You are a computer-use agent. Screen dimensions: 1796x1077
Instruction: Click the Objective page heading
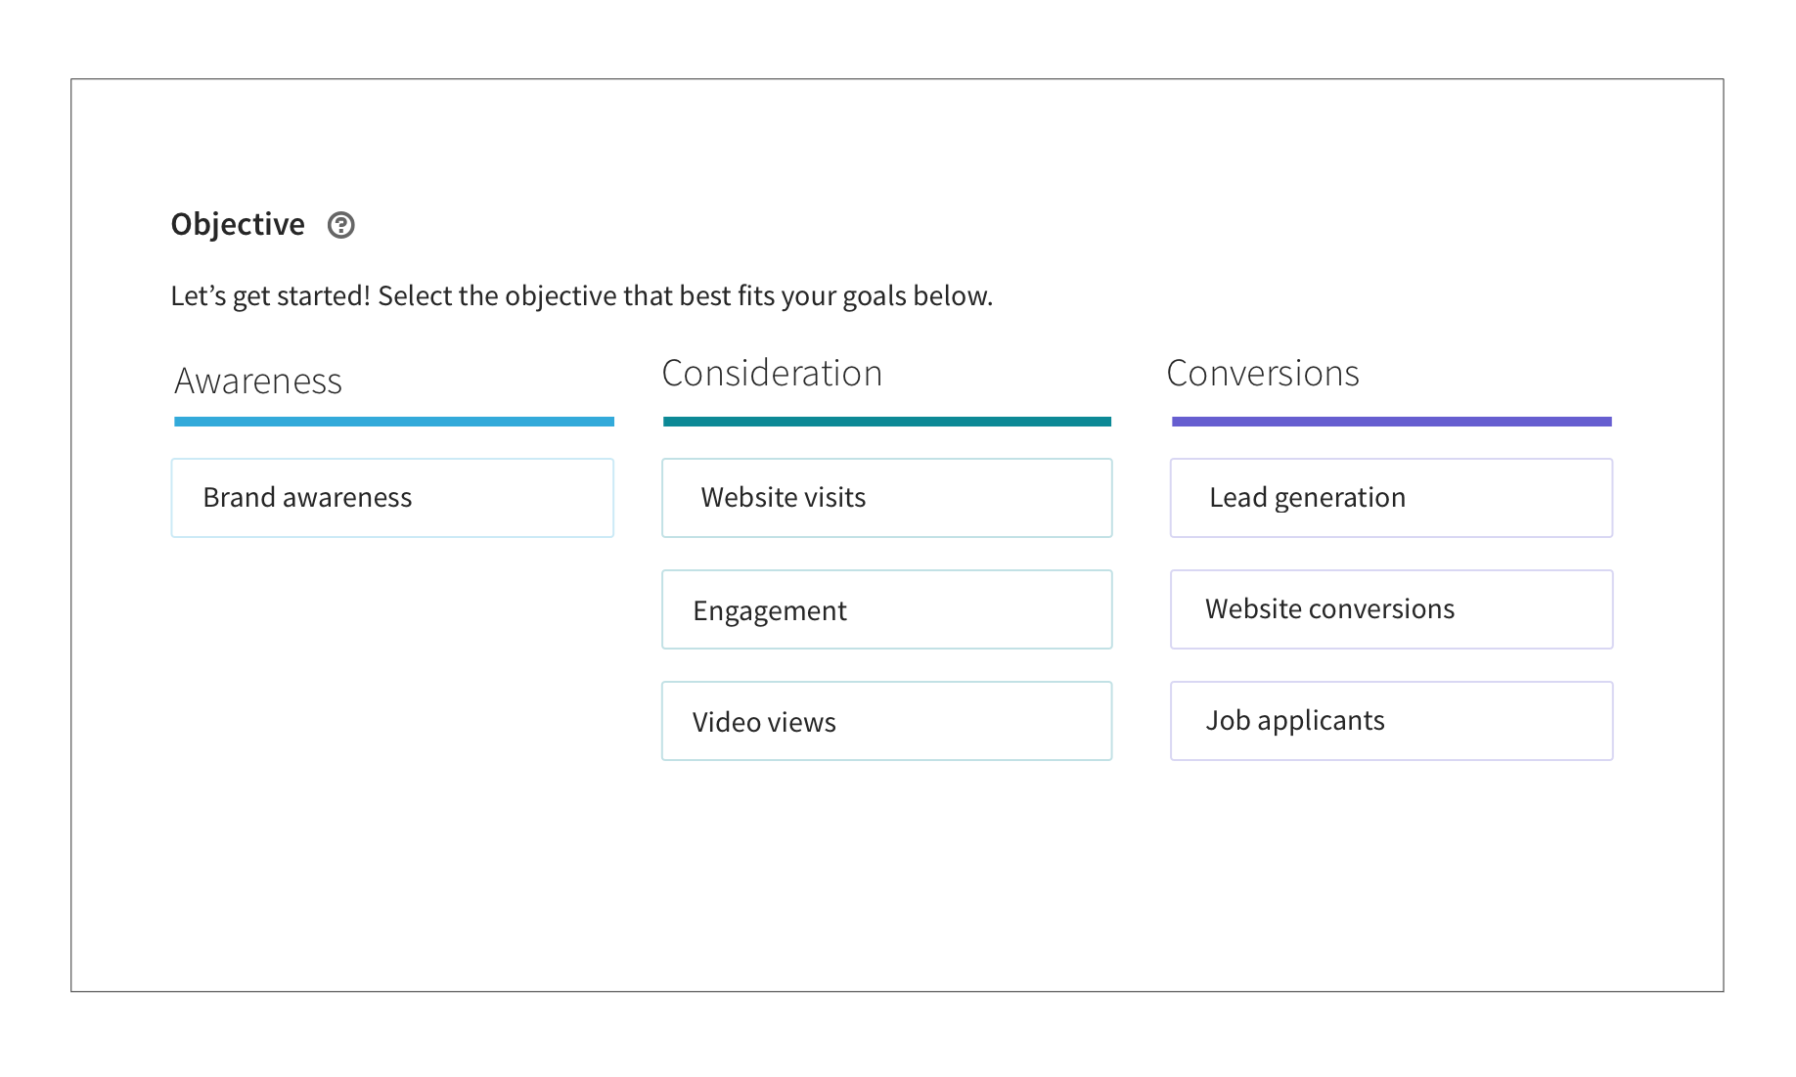[237, 223]
